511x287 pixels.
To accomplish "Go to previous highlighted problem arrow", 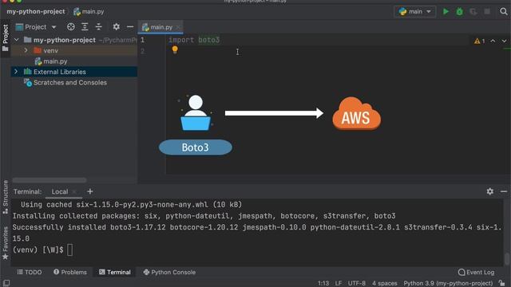I will point(493,41).
